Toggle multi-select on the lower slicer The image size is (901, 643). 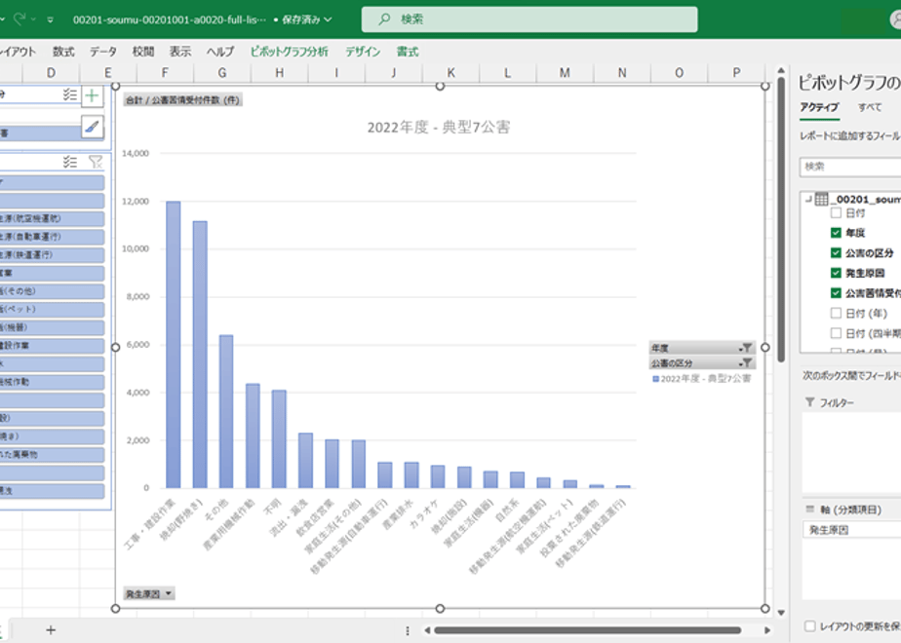pyautogui.click(x=69, y=162)
